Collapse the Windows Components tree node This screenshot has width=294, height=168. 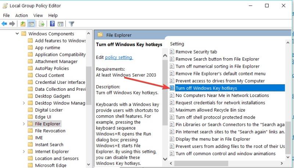(17, 34)
